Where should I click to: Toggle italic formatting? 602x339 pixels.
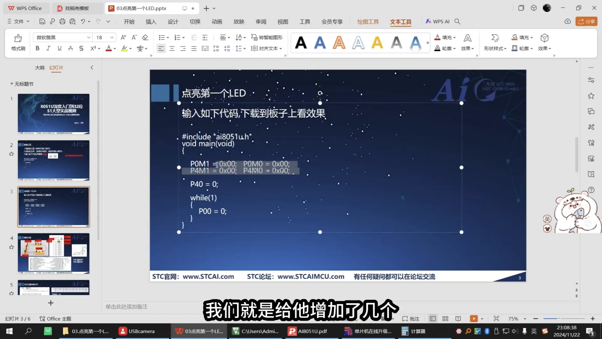click(48, 48)
